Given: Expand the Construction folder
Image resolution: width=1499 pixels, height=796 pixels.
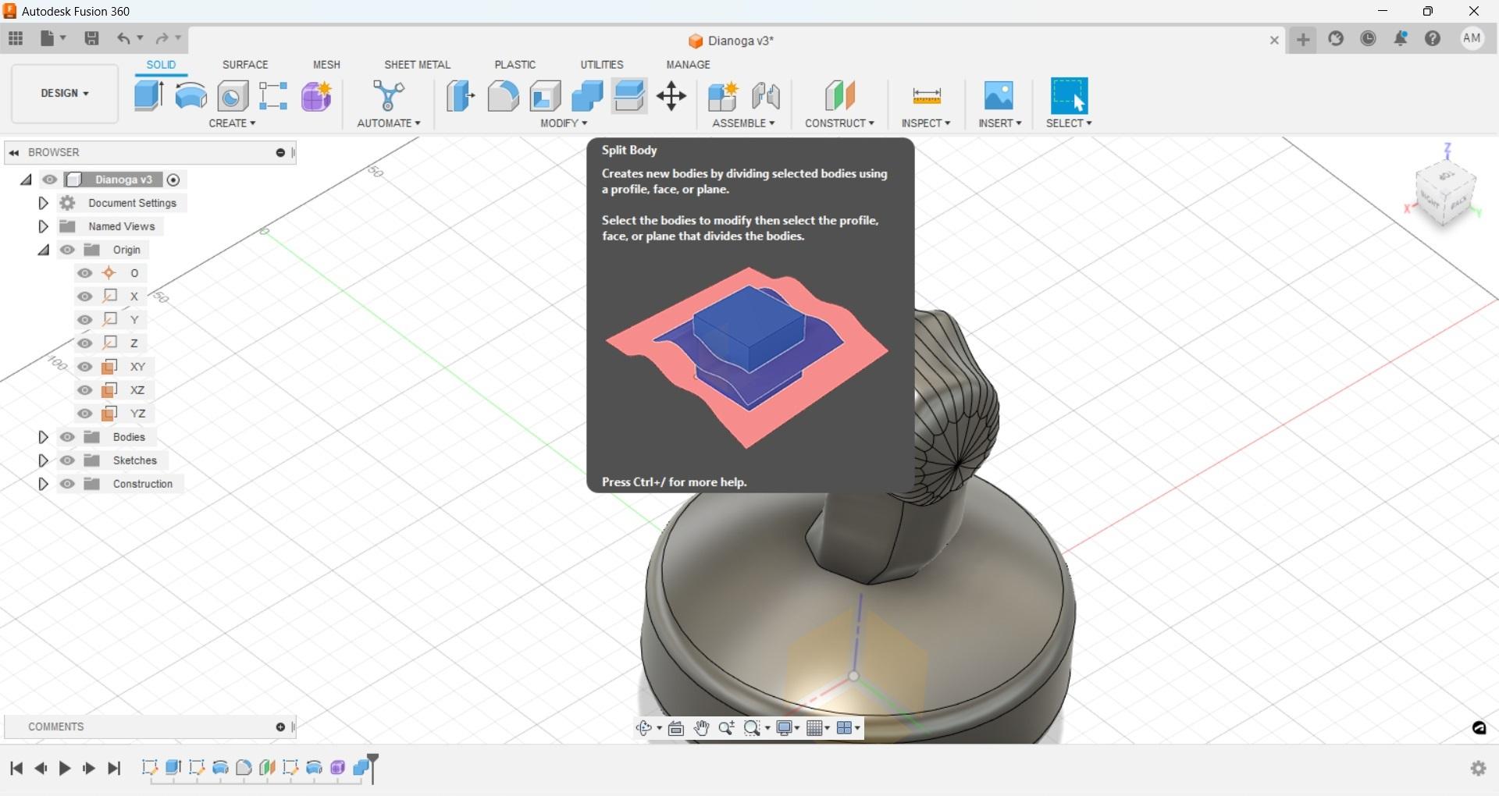Looking at the screenshot, I should (x=43, y=484).
